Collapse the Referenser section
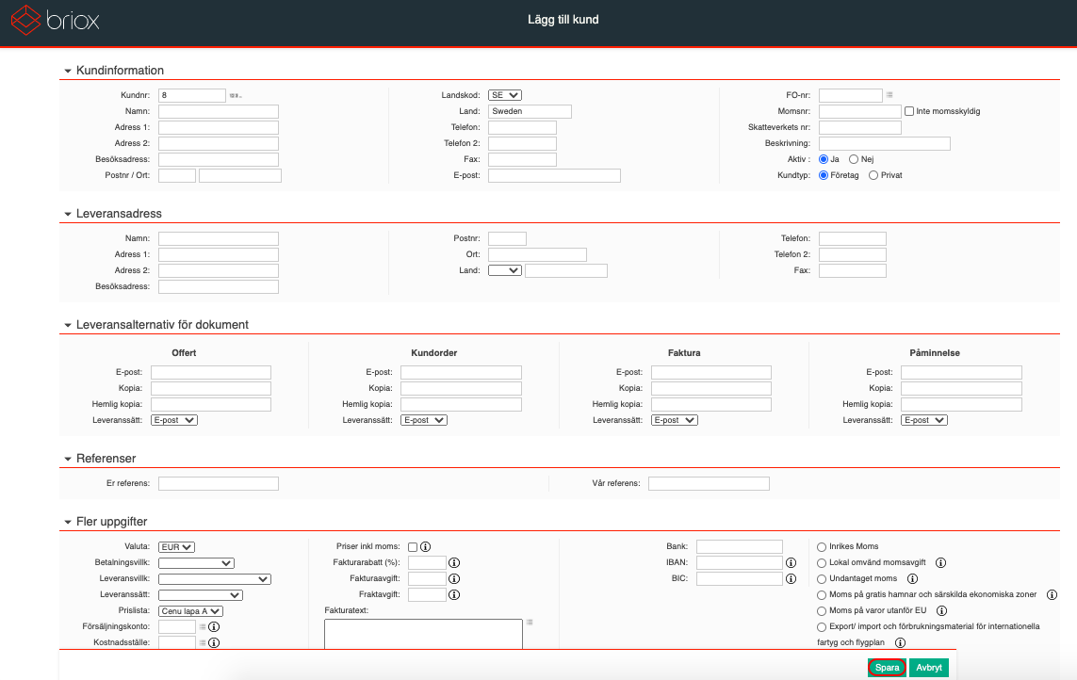 67,459
